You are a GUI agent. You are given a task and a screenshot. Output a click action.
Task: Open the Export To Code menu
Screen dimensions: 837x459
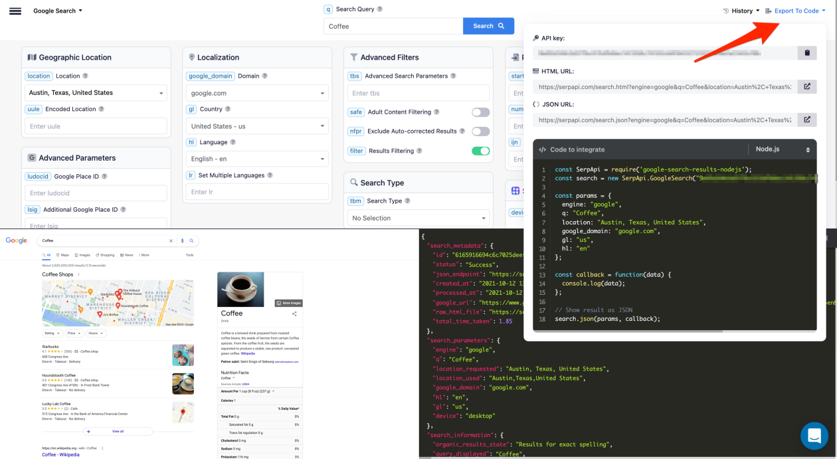click(796, 11)
